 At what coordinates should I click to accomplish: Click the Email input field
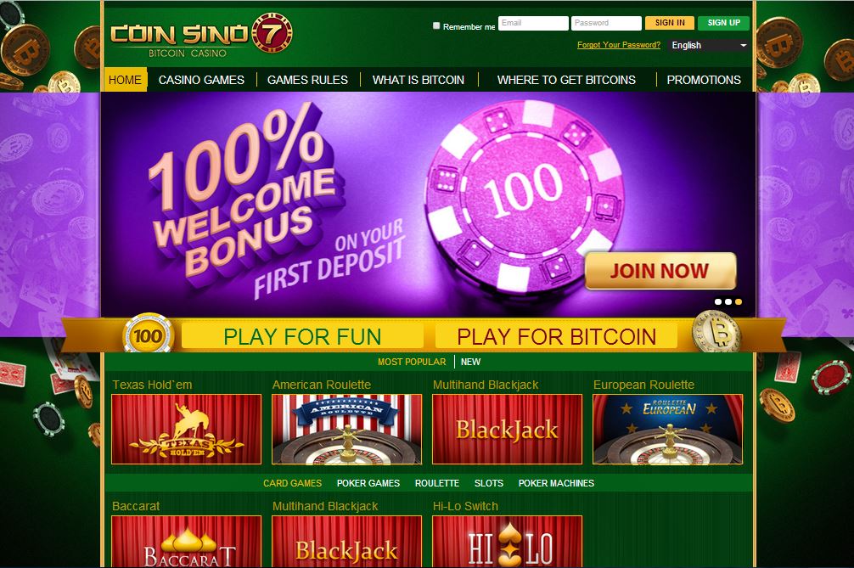533,23
